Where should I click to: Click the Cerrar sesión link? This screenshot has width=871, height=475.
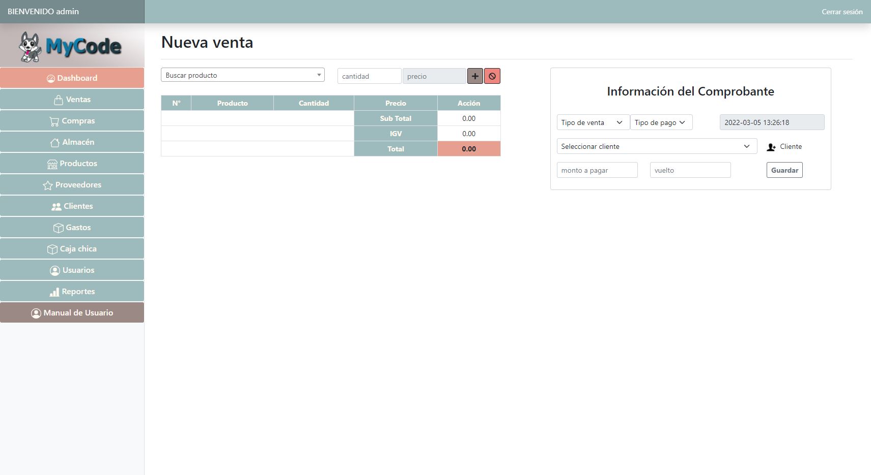point(841,12)
